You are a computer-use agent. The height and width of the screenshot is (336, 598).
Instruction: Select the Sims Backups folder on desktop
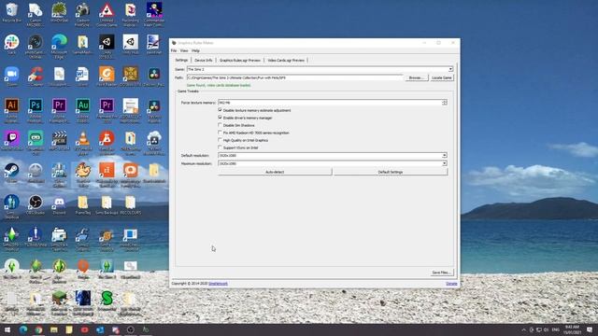(x=107, y=204)
